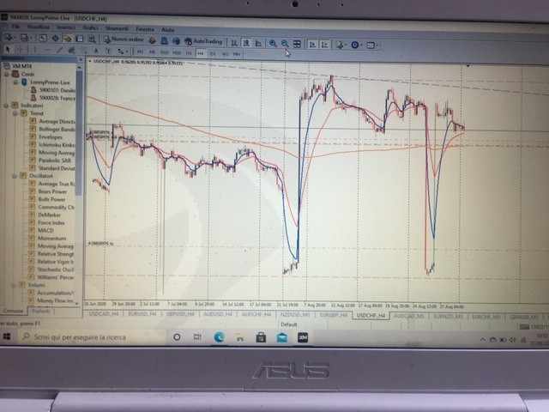The width and height of the screenshot is (549, 412).
Task: Toggle chart shift from right border
Action: click(x=325, y=45)
